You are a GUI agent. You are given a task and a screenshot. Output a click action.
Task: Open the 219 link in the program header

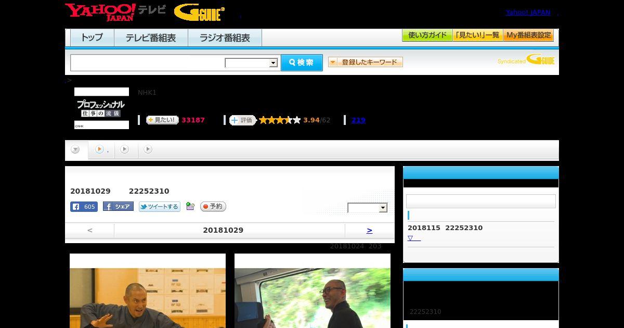(358, 120)
